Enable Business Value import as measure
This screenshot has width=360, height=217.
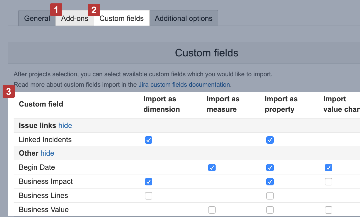[x=212, y=210]
